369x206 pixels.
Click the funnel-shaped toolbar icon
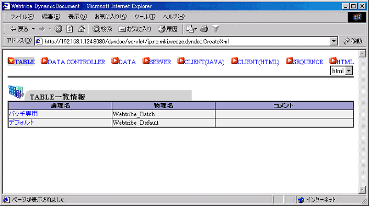(215, 29)
